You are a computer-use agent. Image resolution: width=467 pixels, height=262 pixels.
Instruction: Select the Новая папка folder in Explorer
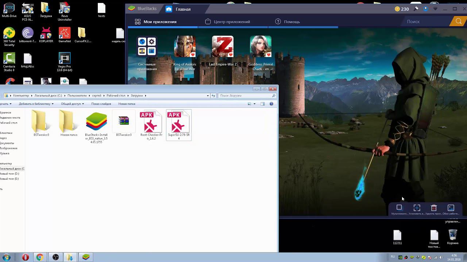(69, 124)
